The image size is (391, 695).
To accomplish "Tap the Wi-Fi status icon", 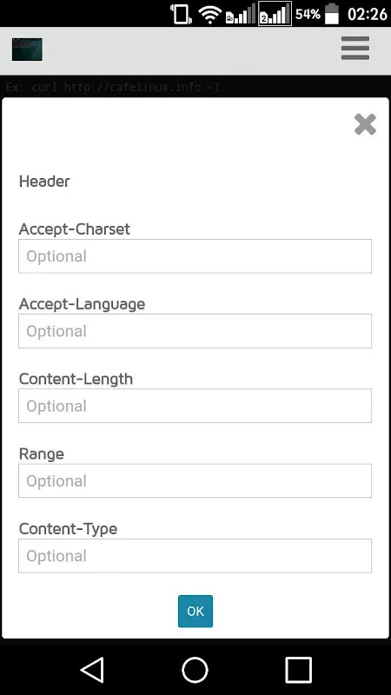I will coord(210,14).
